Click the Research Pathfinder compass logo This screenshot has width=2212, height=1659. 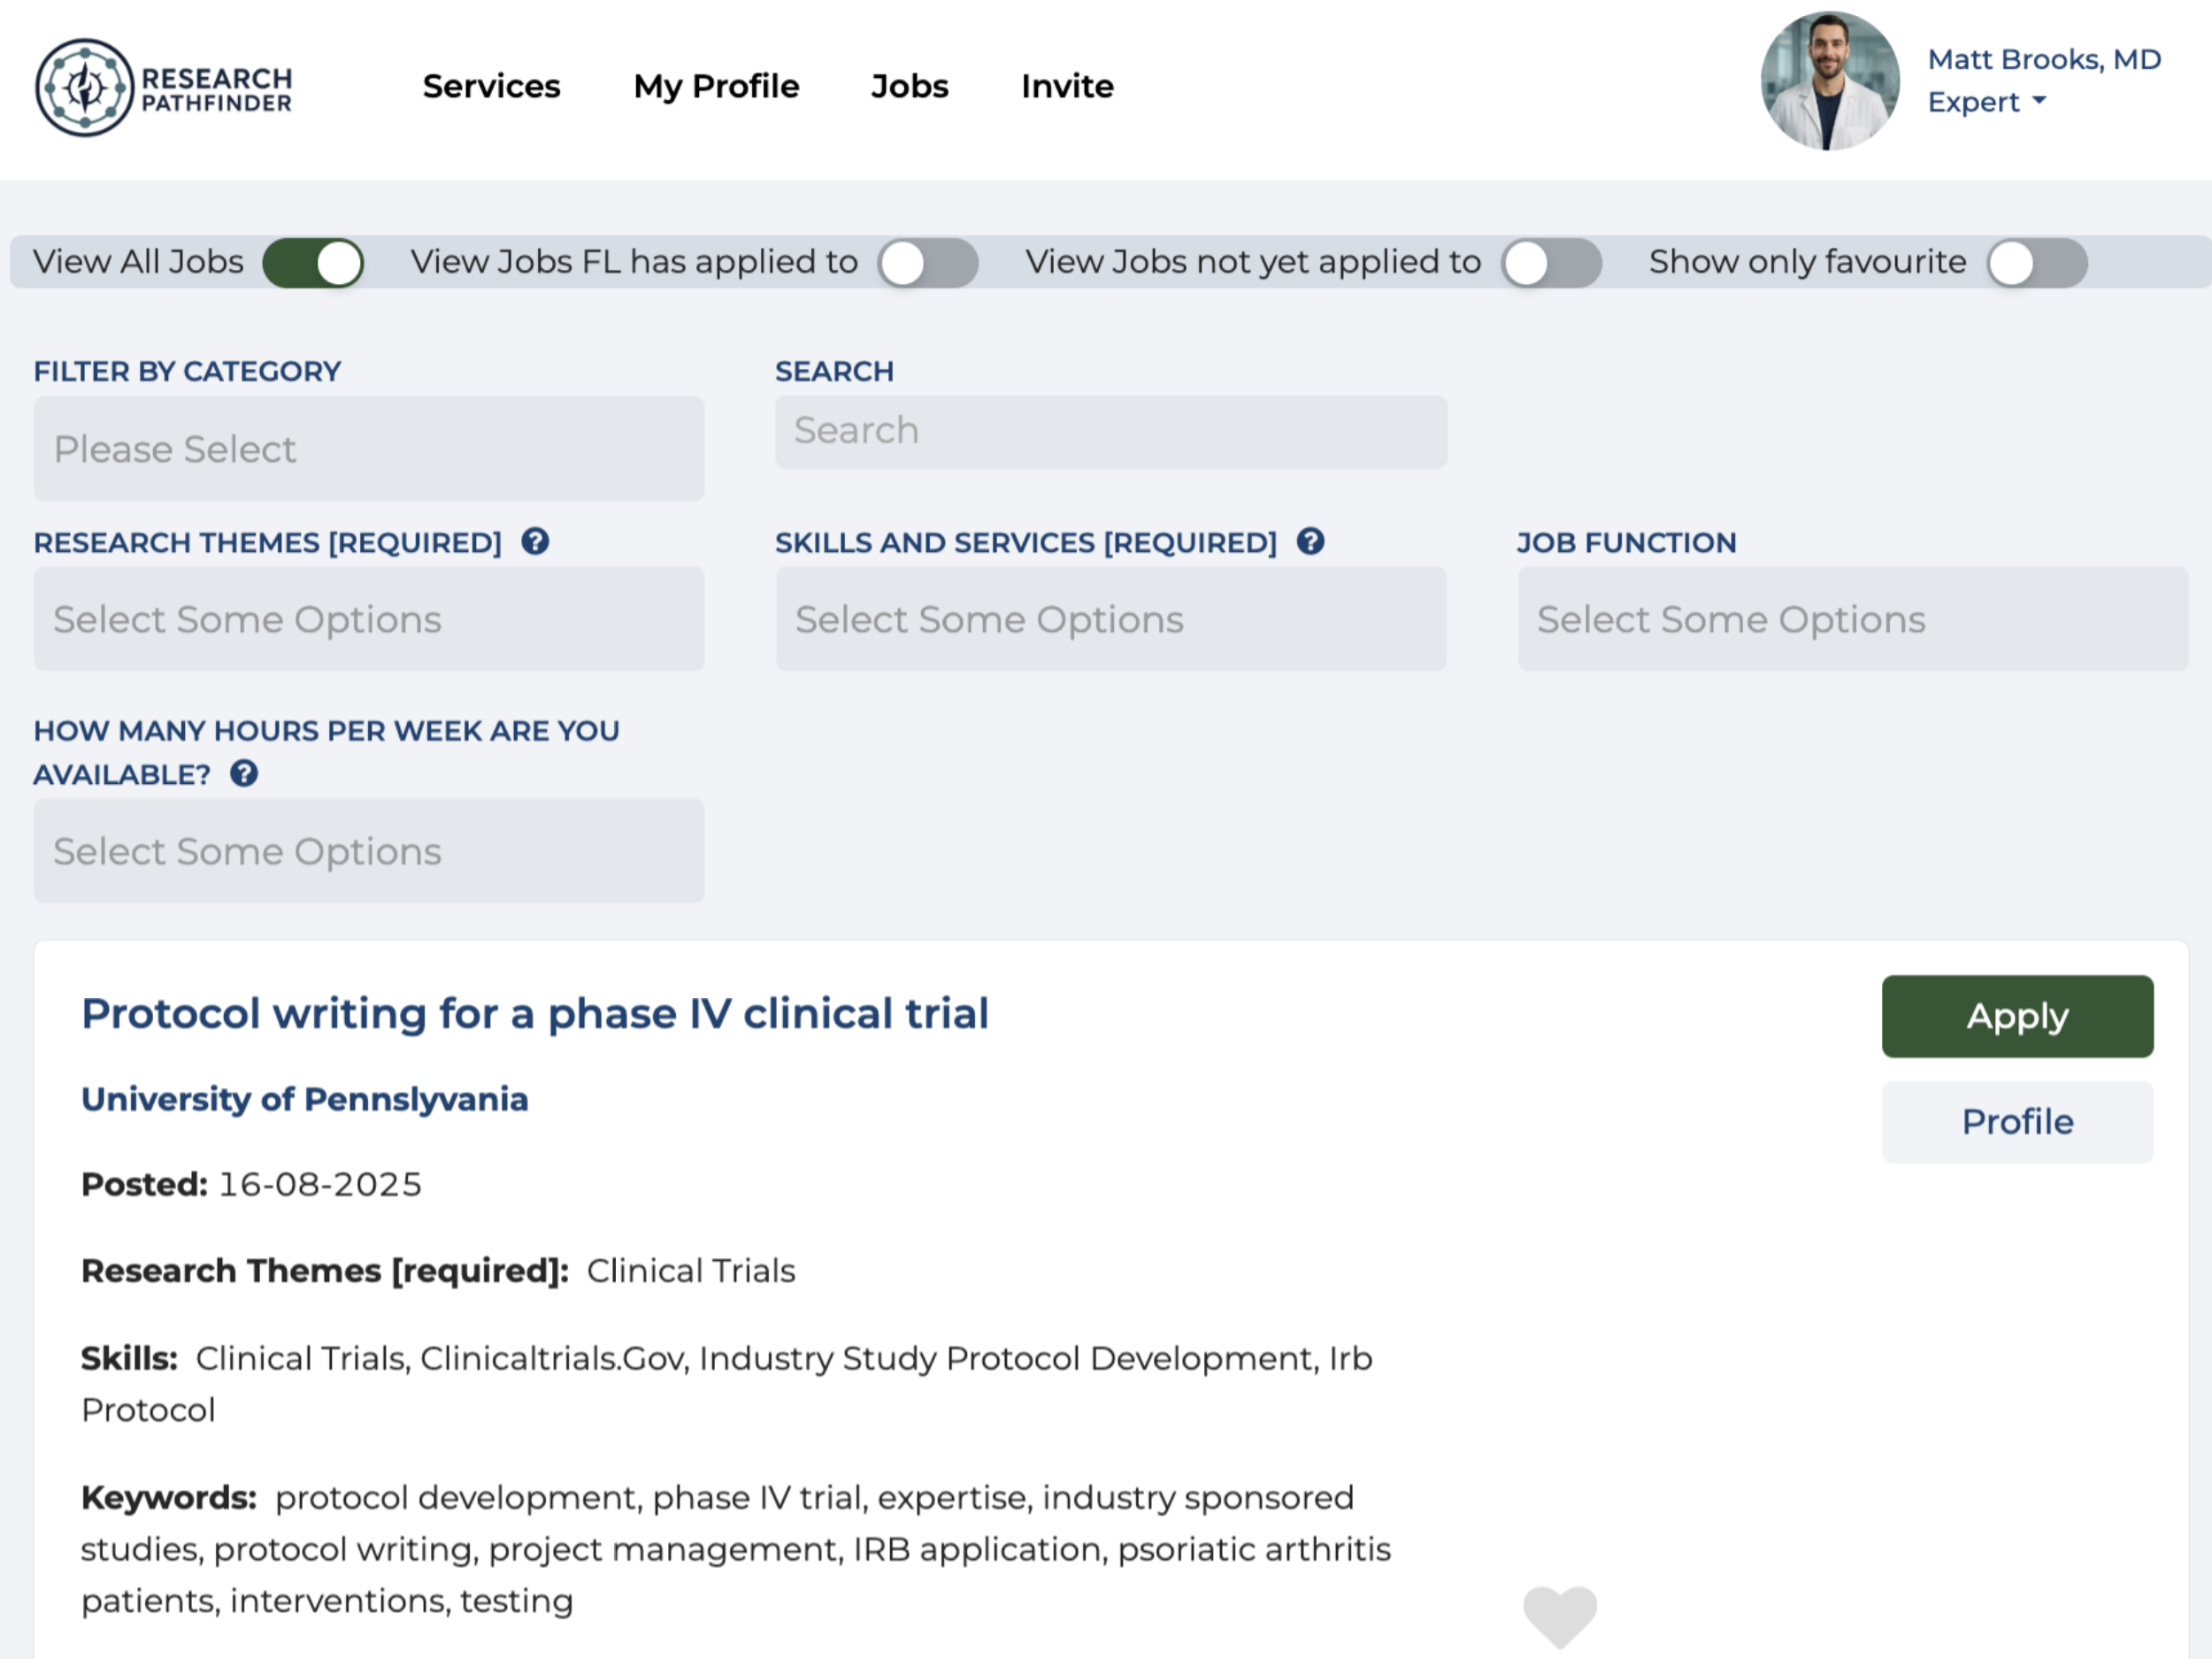[85, 88]
